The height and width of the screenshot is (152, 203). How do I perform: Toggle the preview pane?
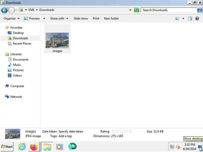click(190, 18)
